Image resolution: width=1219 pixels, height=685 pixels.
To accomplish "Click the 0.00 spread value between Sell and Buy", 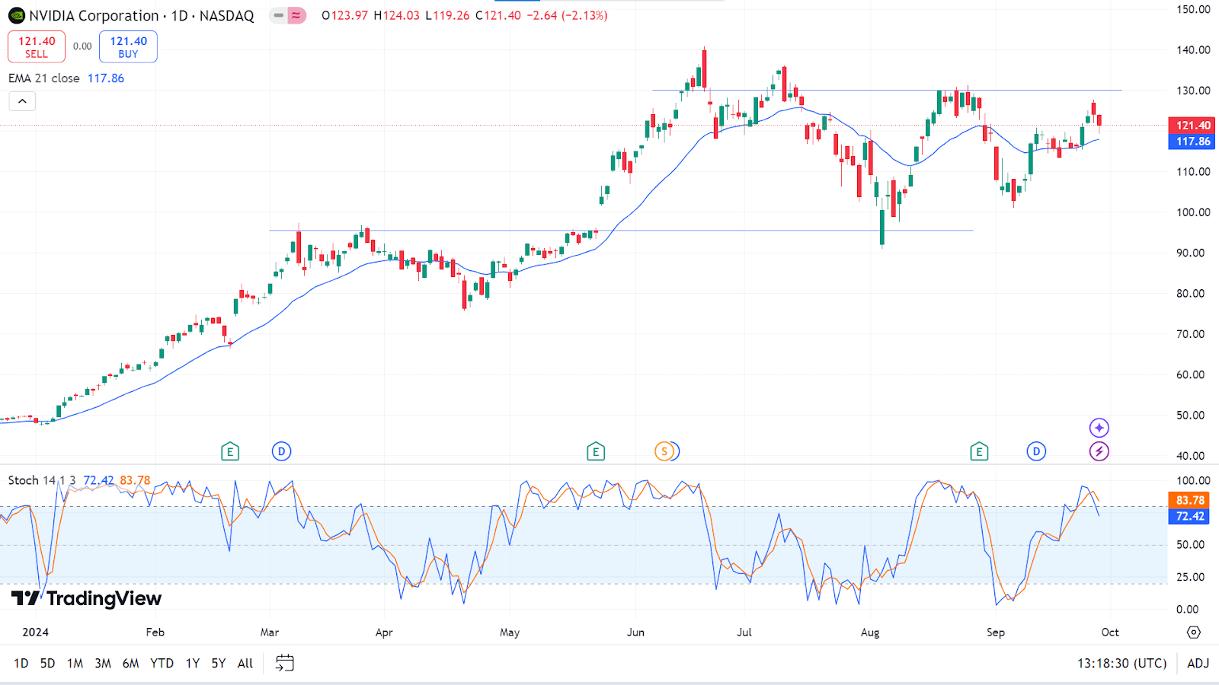I will tap(82, 46).
